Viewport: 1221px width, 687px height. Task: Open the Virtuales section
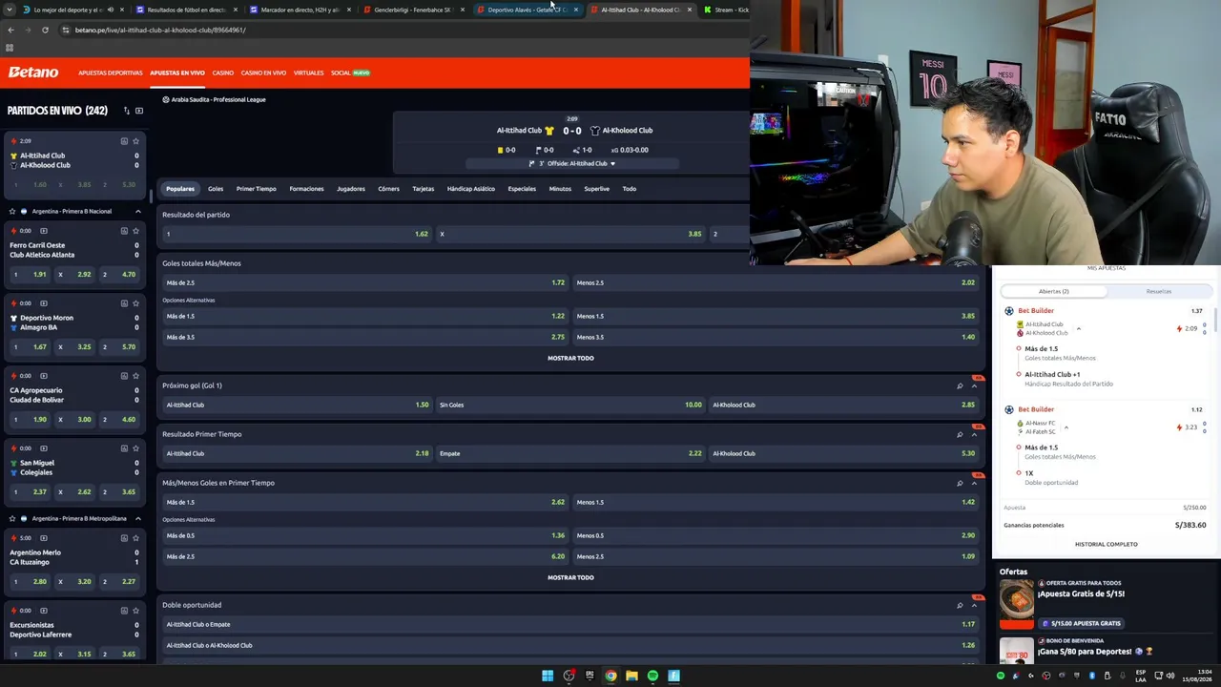coord(309,73)
